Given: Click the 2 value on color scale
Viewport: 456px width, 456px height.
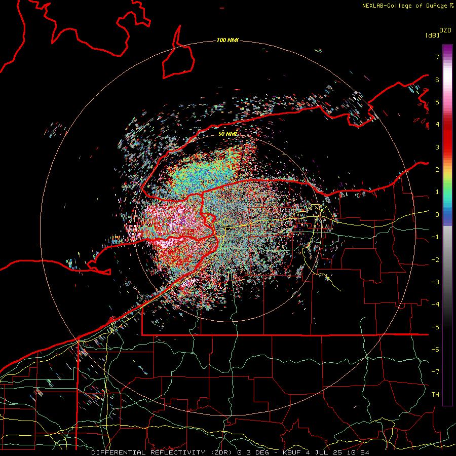Looking at the screenshot, I should click(437, 170).
